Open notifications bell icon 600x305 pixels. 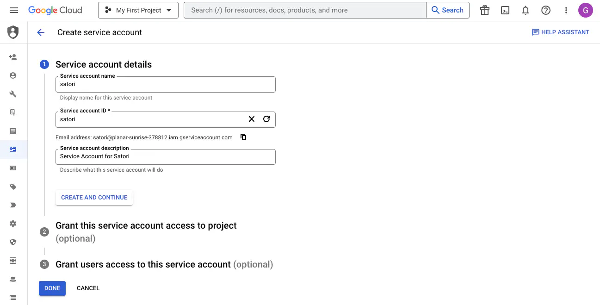(x=526, y=10)
